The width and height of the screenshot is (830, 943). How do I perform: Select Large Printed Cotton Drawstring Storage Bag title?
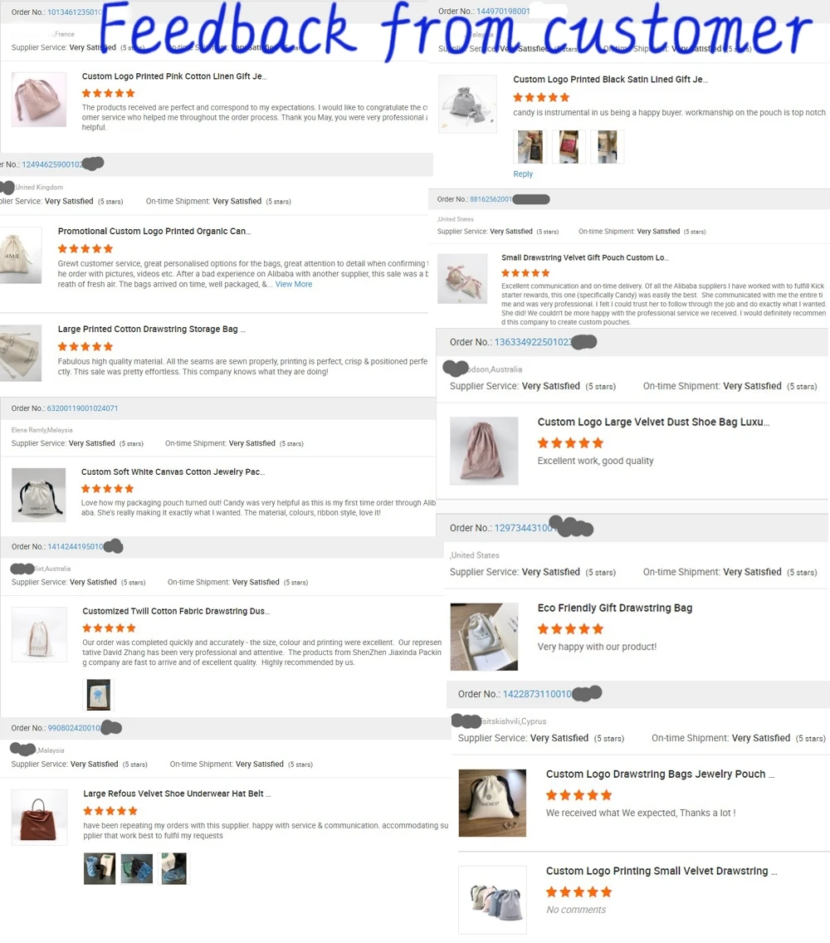coord(152,329)
